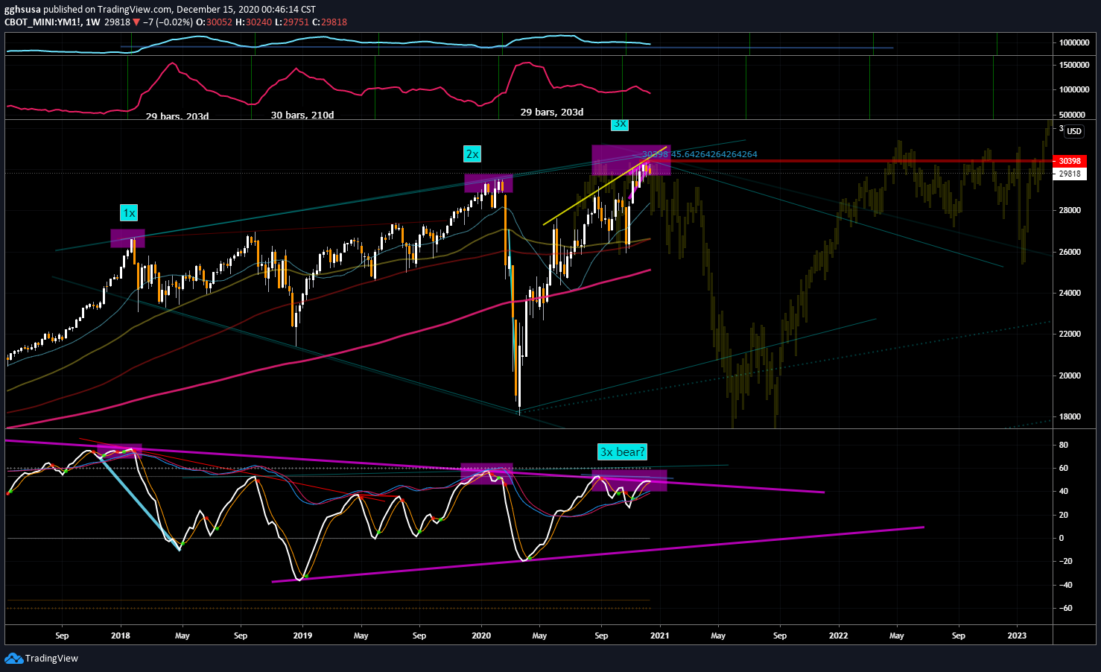Select the 2x annotation label

point(472,153)
